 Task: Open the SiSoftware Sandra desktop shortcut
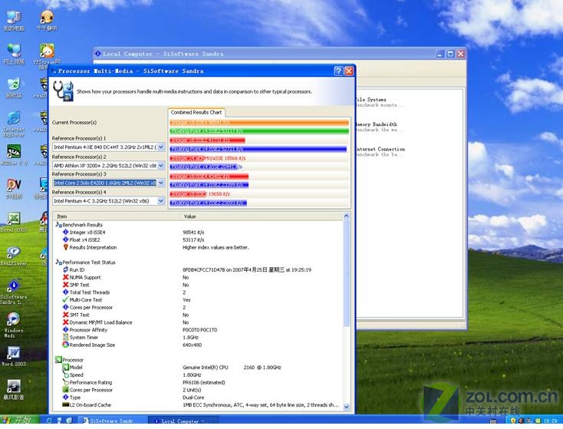pyautogui.click(x=14, y=292)
